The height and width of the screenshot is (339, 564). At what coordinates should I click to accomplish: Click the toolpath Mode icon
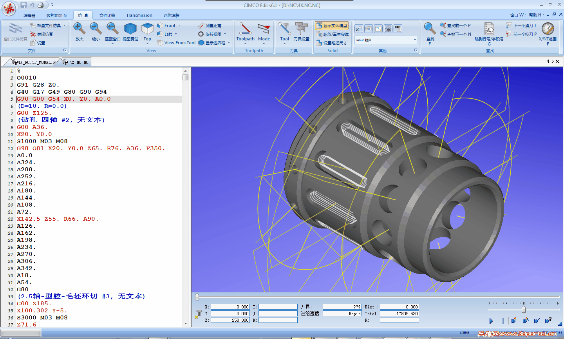pyautogui.click(x=264, y=29)
